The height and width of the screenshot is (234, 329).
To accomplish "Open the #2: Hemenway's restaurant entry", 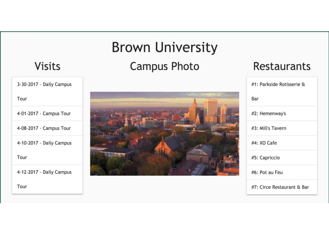I will pos(282,114).
